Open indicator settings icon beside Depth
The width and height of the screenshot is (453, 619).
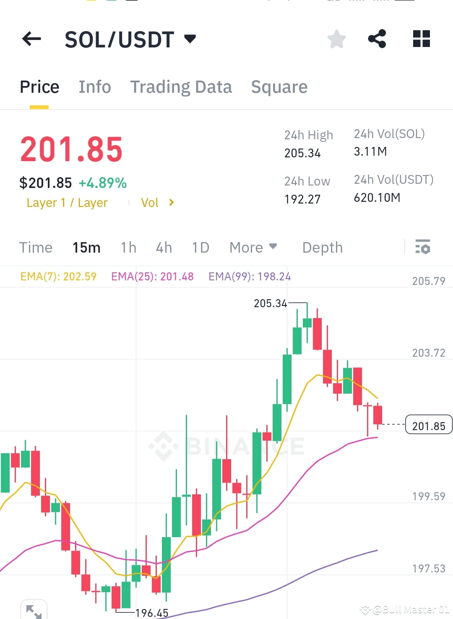click(424, 248)
